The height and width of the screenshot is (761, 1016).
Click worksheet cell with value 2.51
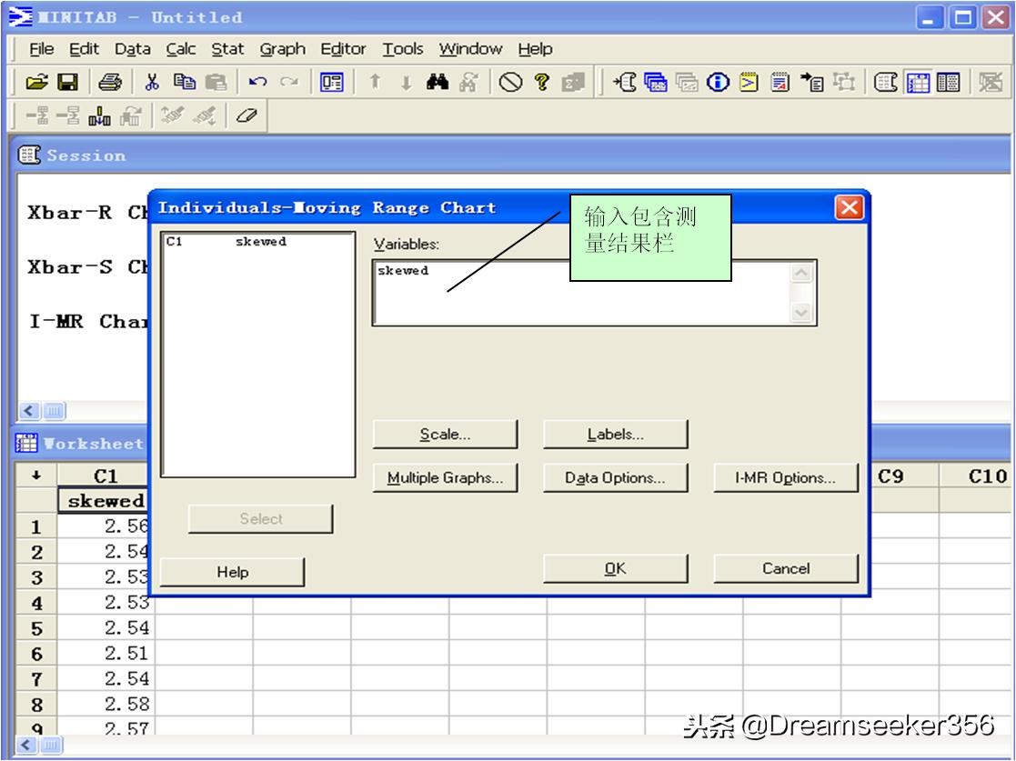coord(105,654)
